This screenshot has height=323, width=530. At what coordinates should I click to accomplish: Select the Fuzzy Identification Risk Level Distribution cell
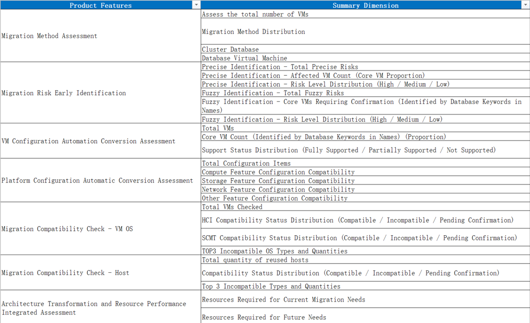click(x=365, y=119)
